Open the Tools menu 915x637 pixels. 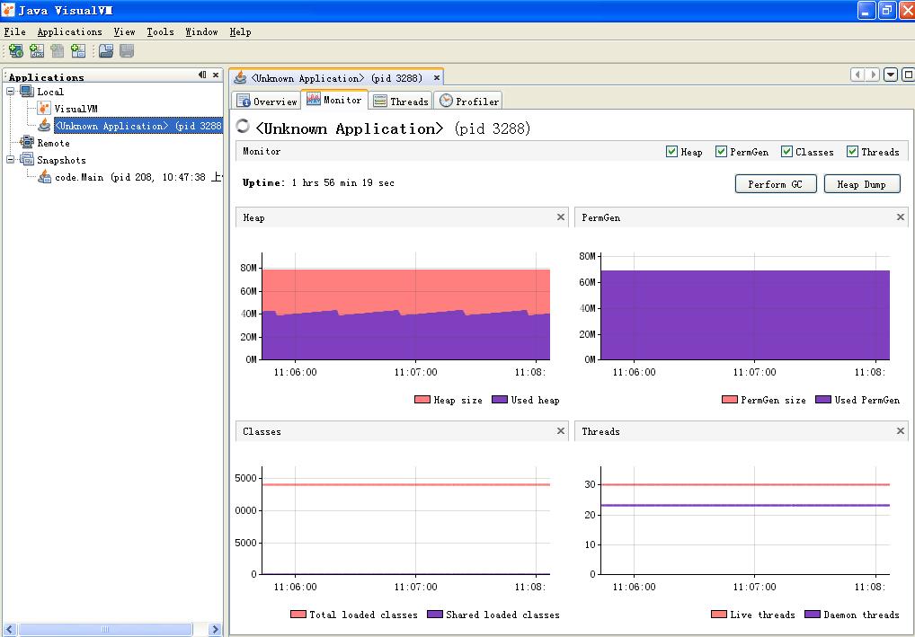click(x=160, y=32)
